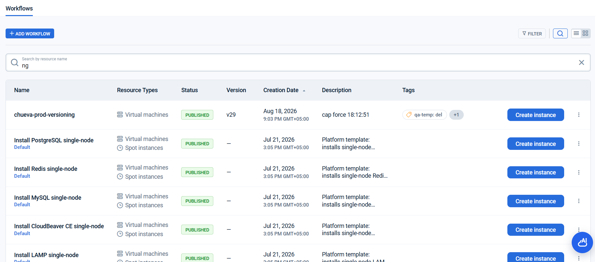Open the FILTER options

(x=532, y=33)
